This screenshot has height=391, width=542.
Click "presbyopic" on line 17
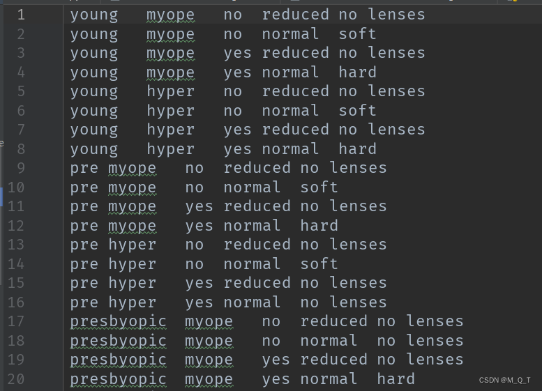pyautogui.click(x=118, y=321)
